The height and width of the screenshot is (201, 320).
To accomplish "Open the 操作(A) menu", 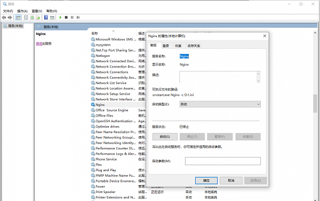I will point(22,11).
